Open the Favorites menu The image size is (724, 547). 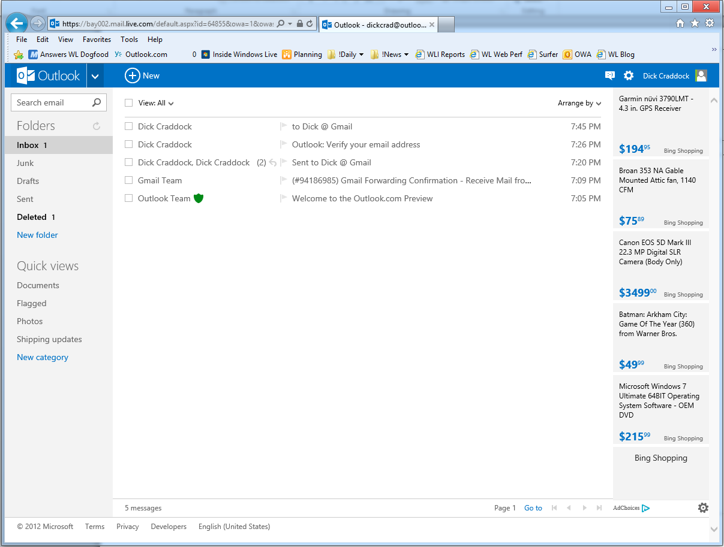coord(97,40)
